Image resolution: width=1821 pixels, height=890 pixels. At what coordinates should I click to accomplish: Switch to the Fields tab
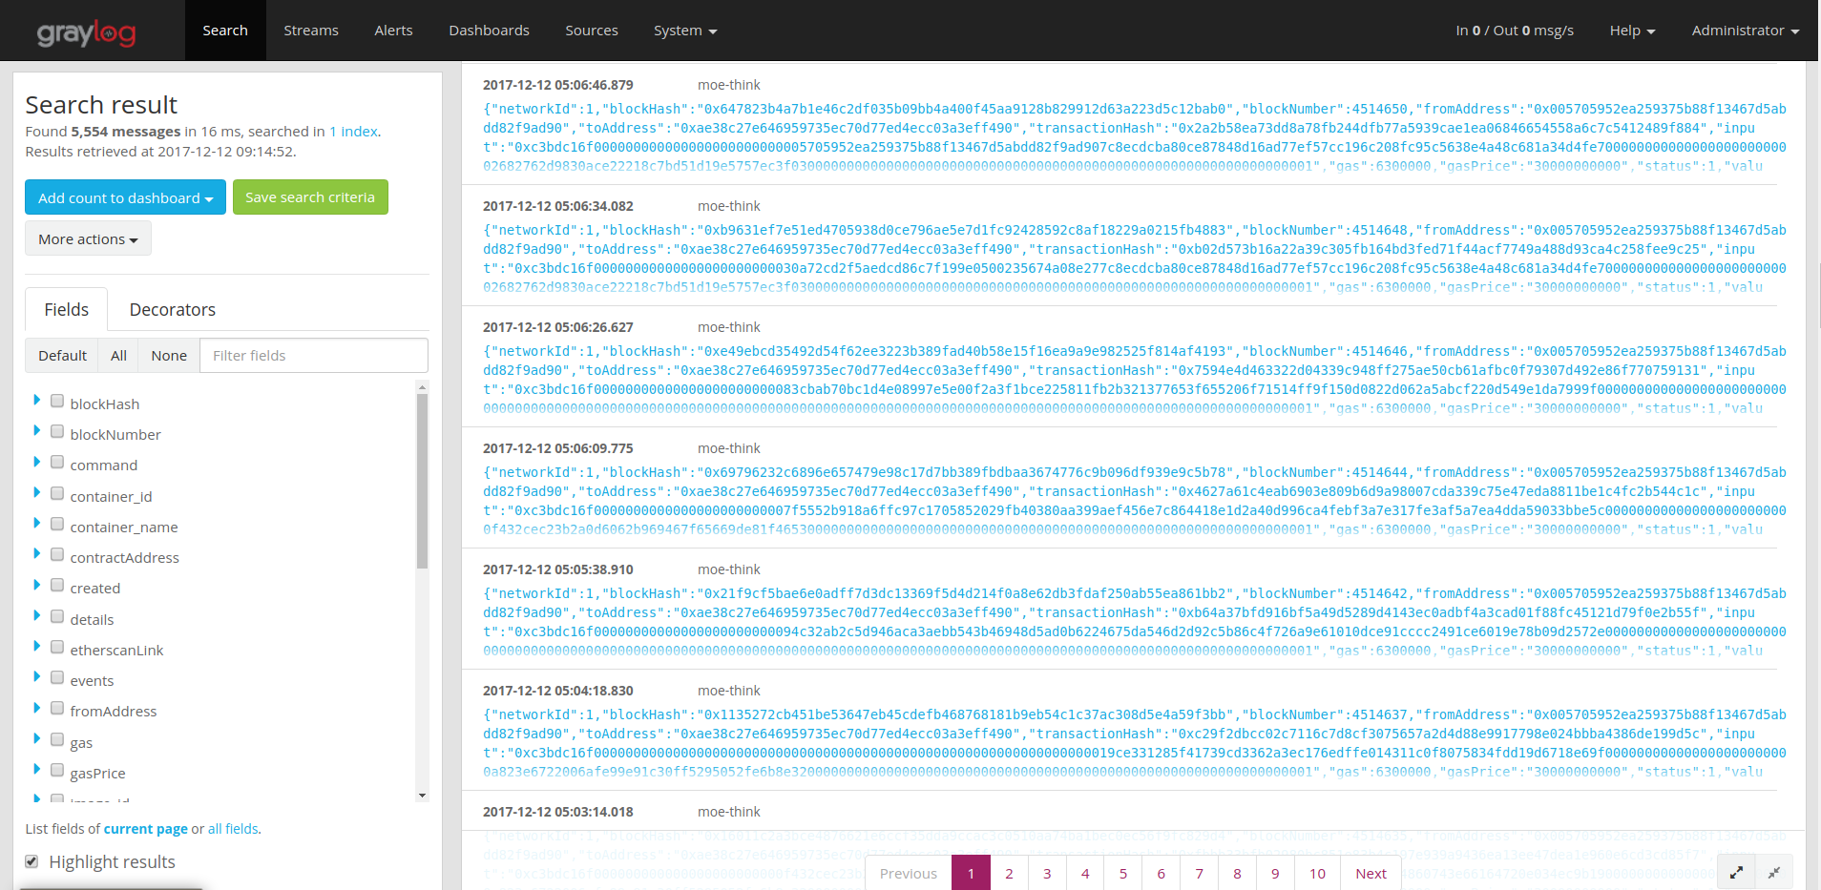pos(67,309)
